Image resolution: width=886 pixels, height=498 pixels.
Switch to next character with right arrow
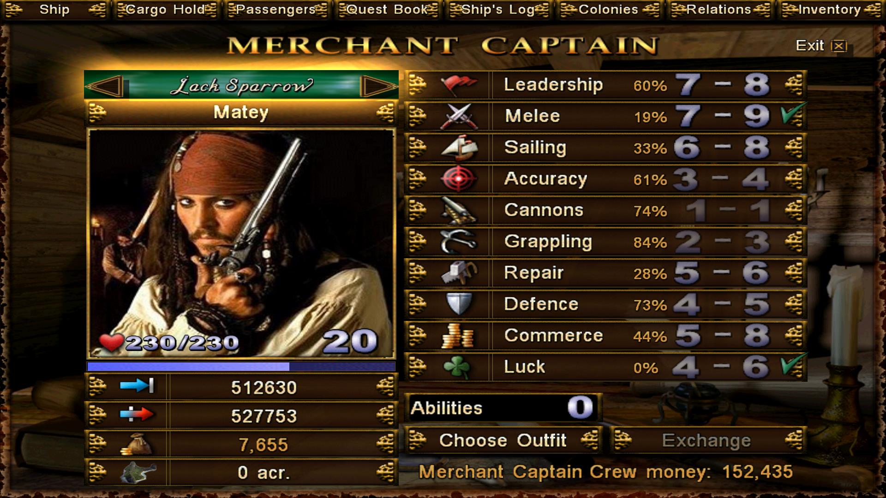(378, 86)
